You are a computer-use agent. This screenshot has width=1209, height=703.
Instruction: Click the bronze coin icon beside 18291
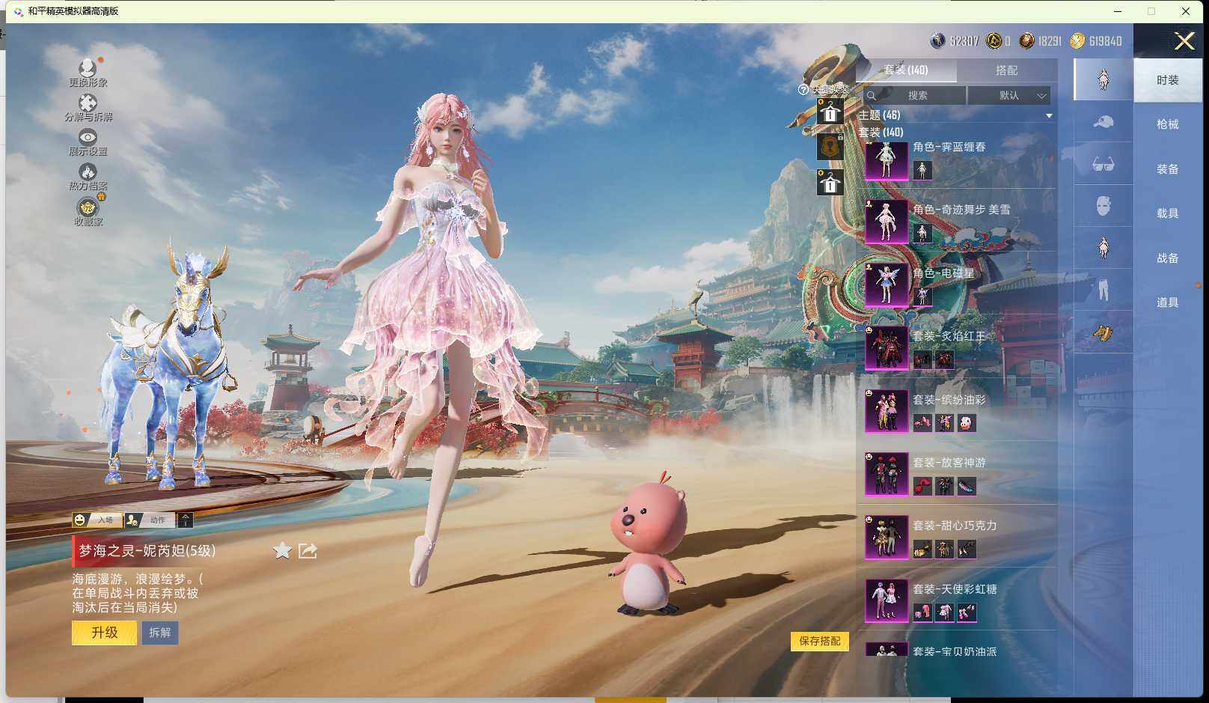tap(1027, 40)
